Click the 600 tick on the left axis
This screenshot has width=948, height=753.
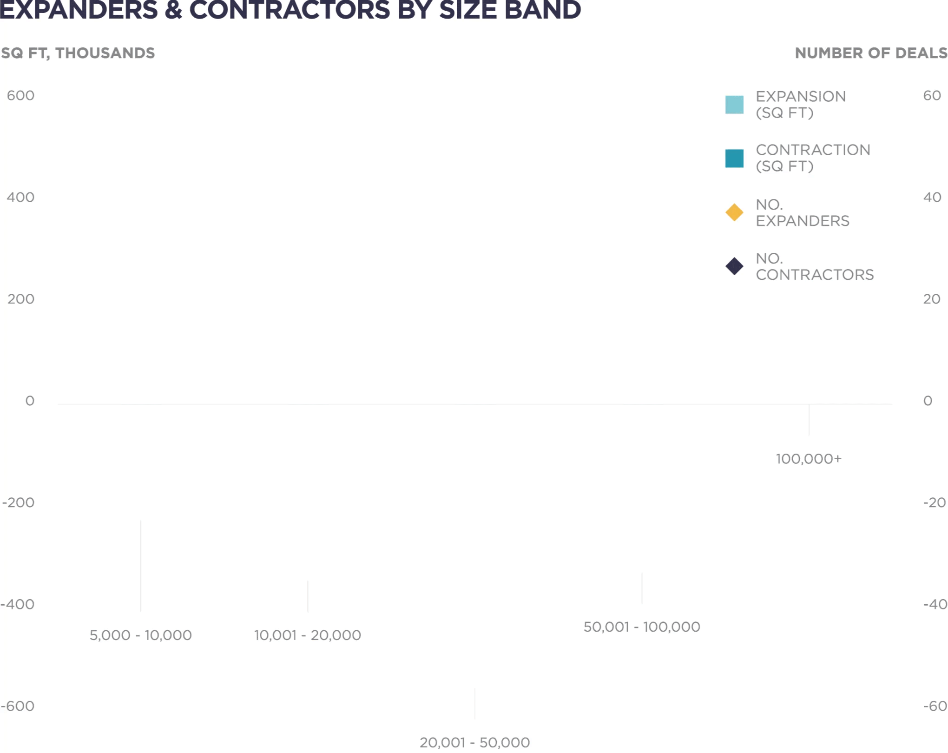(x=20, y=95)
